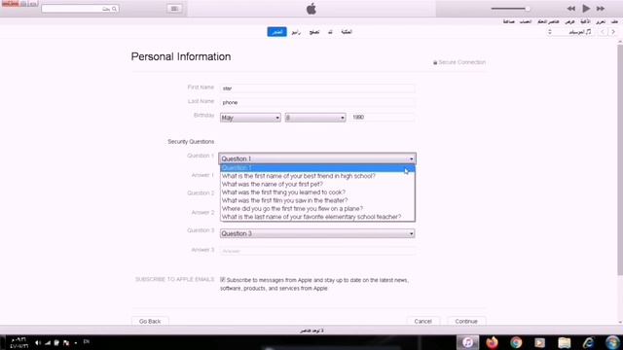Collapse the Question 1 dropdown arrow

[x=411, y=158]
